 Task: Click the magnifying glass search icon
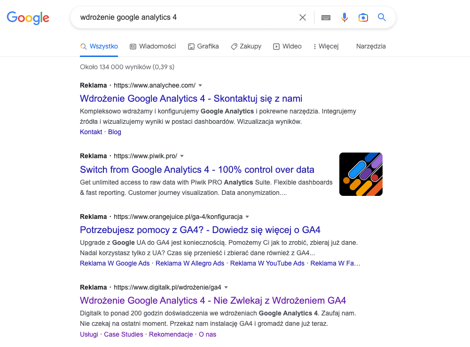tap(382, 17)
